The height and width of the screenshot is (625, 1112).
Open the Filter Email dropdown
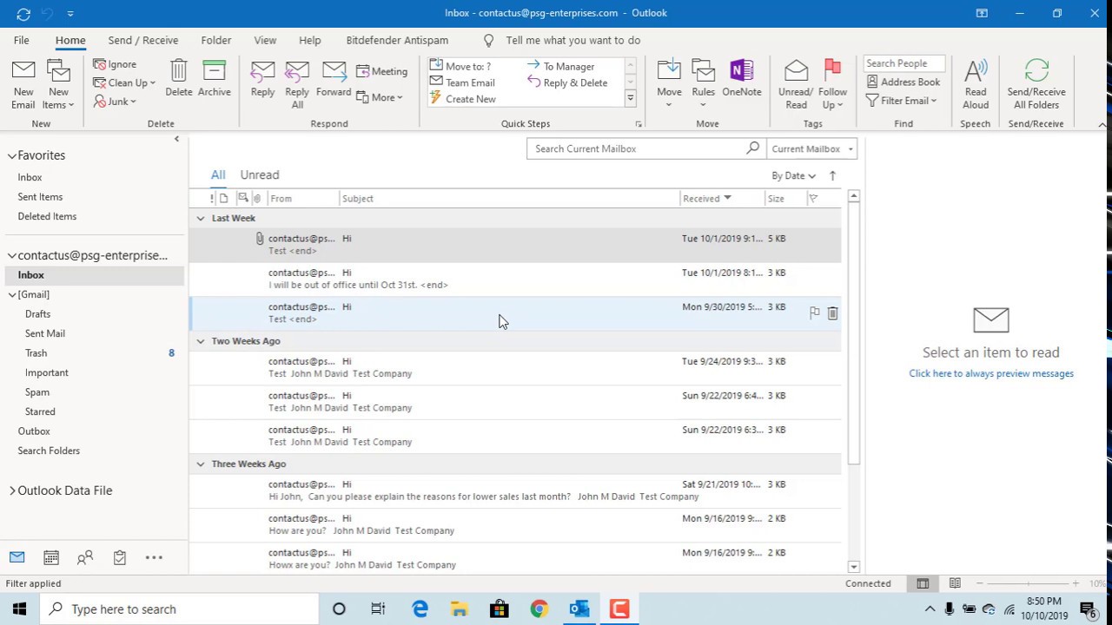[x=902, y=101]
